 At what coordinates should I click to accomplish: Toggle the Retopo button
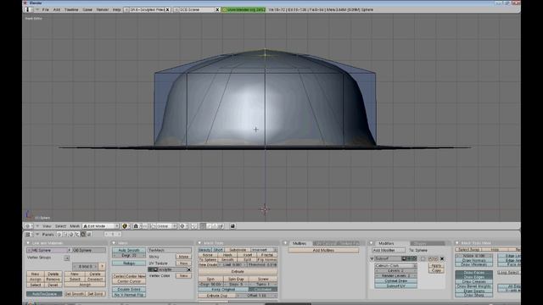129,263
